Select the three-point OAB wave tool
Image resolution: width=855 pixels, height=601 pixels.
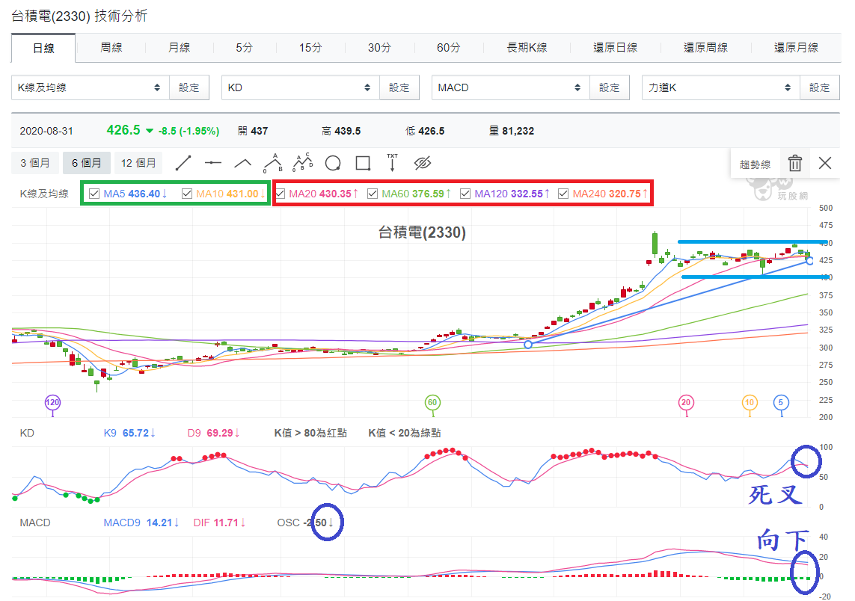coord(272,163)
